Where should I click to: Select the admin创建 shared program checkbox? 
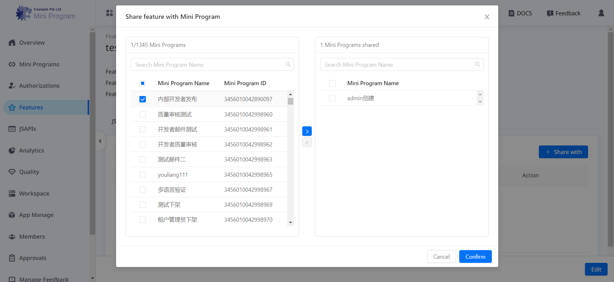[332, 98]
